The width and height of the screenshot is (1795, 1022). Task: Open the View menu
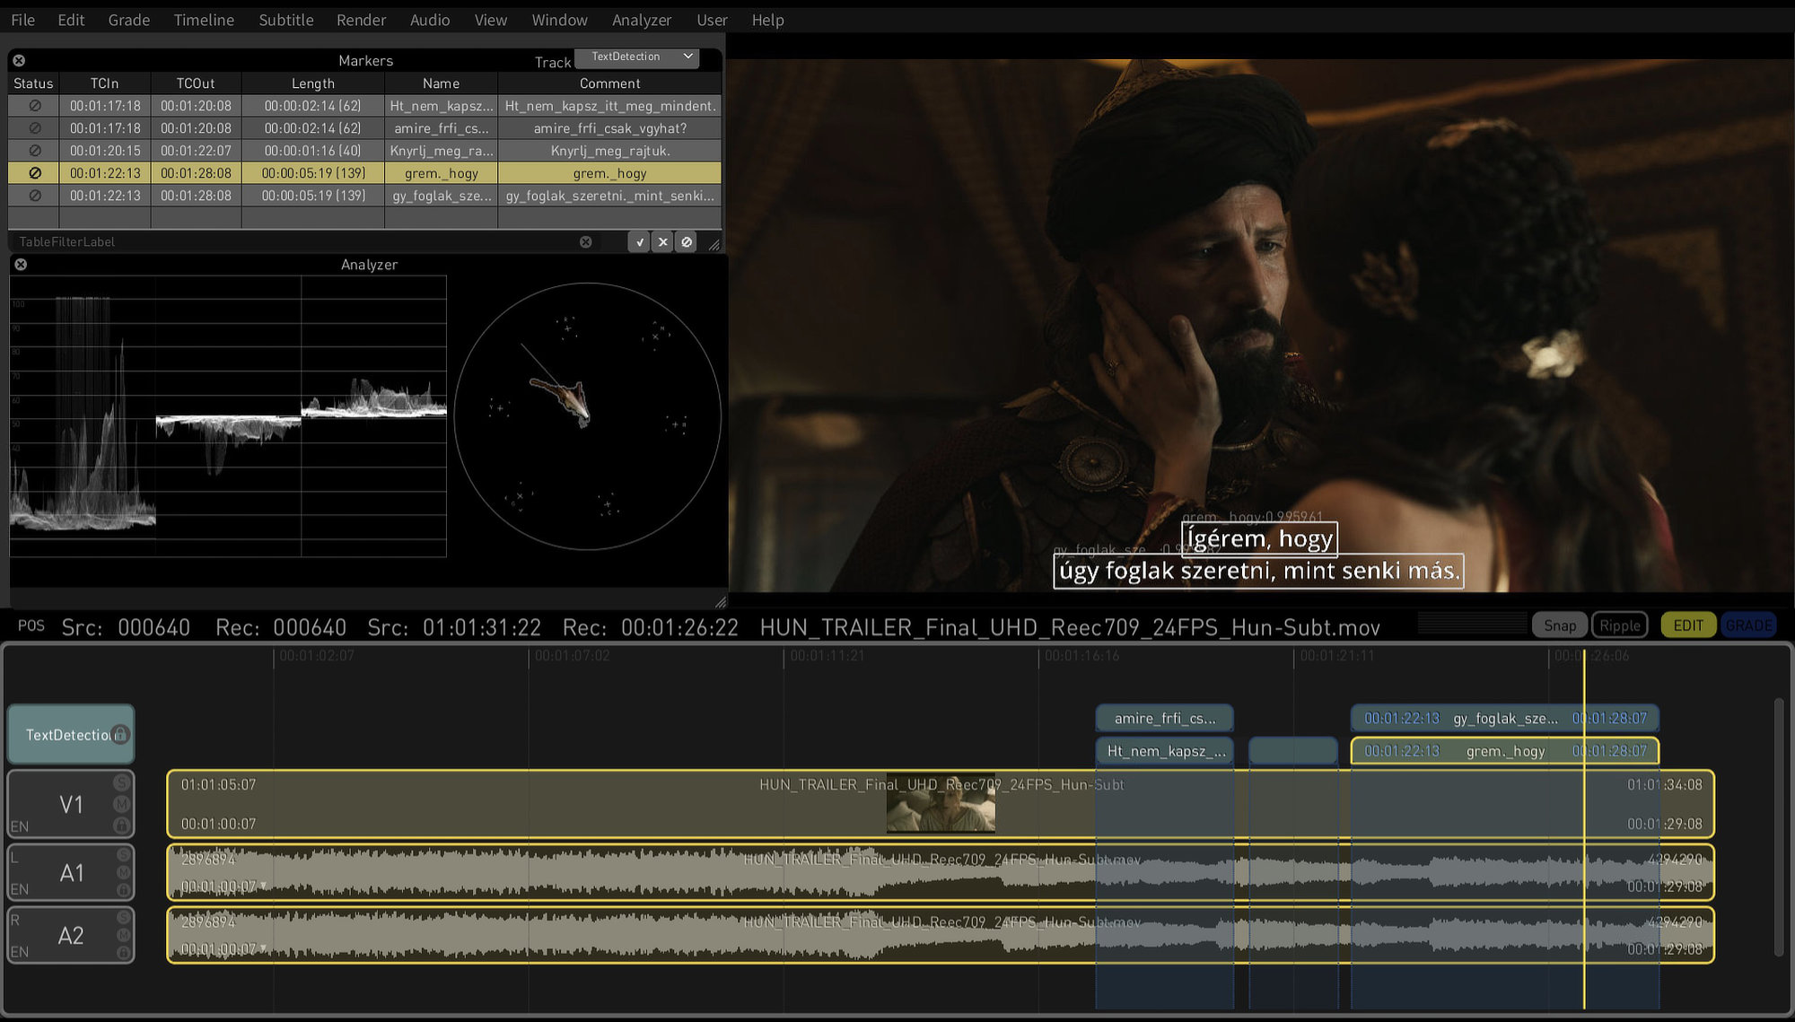tap(491, 20)
